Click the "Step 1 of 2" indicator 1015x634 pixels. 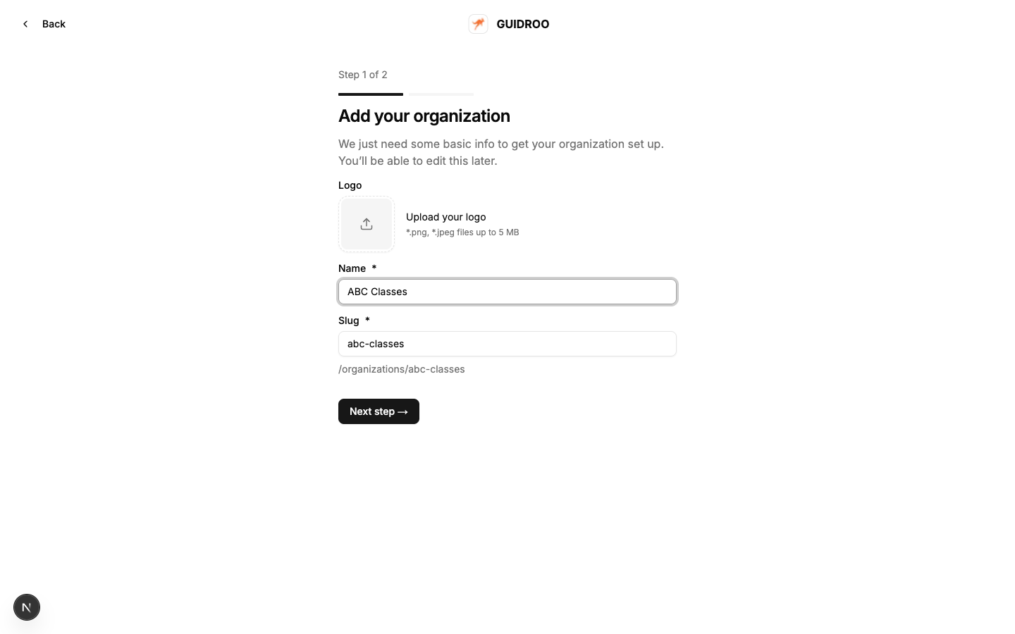[362, 75]
